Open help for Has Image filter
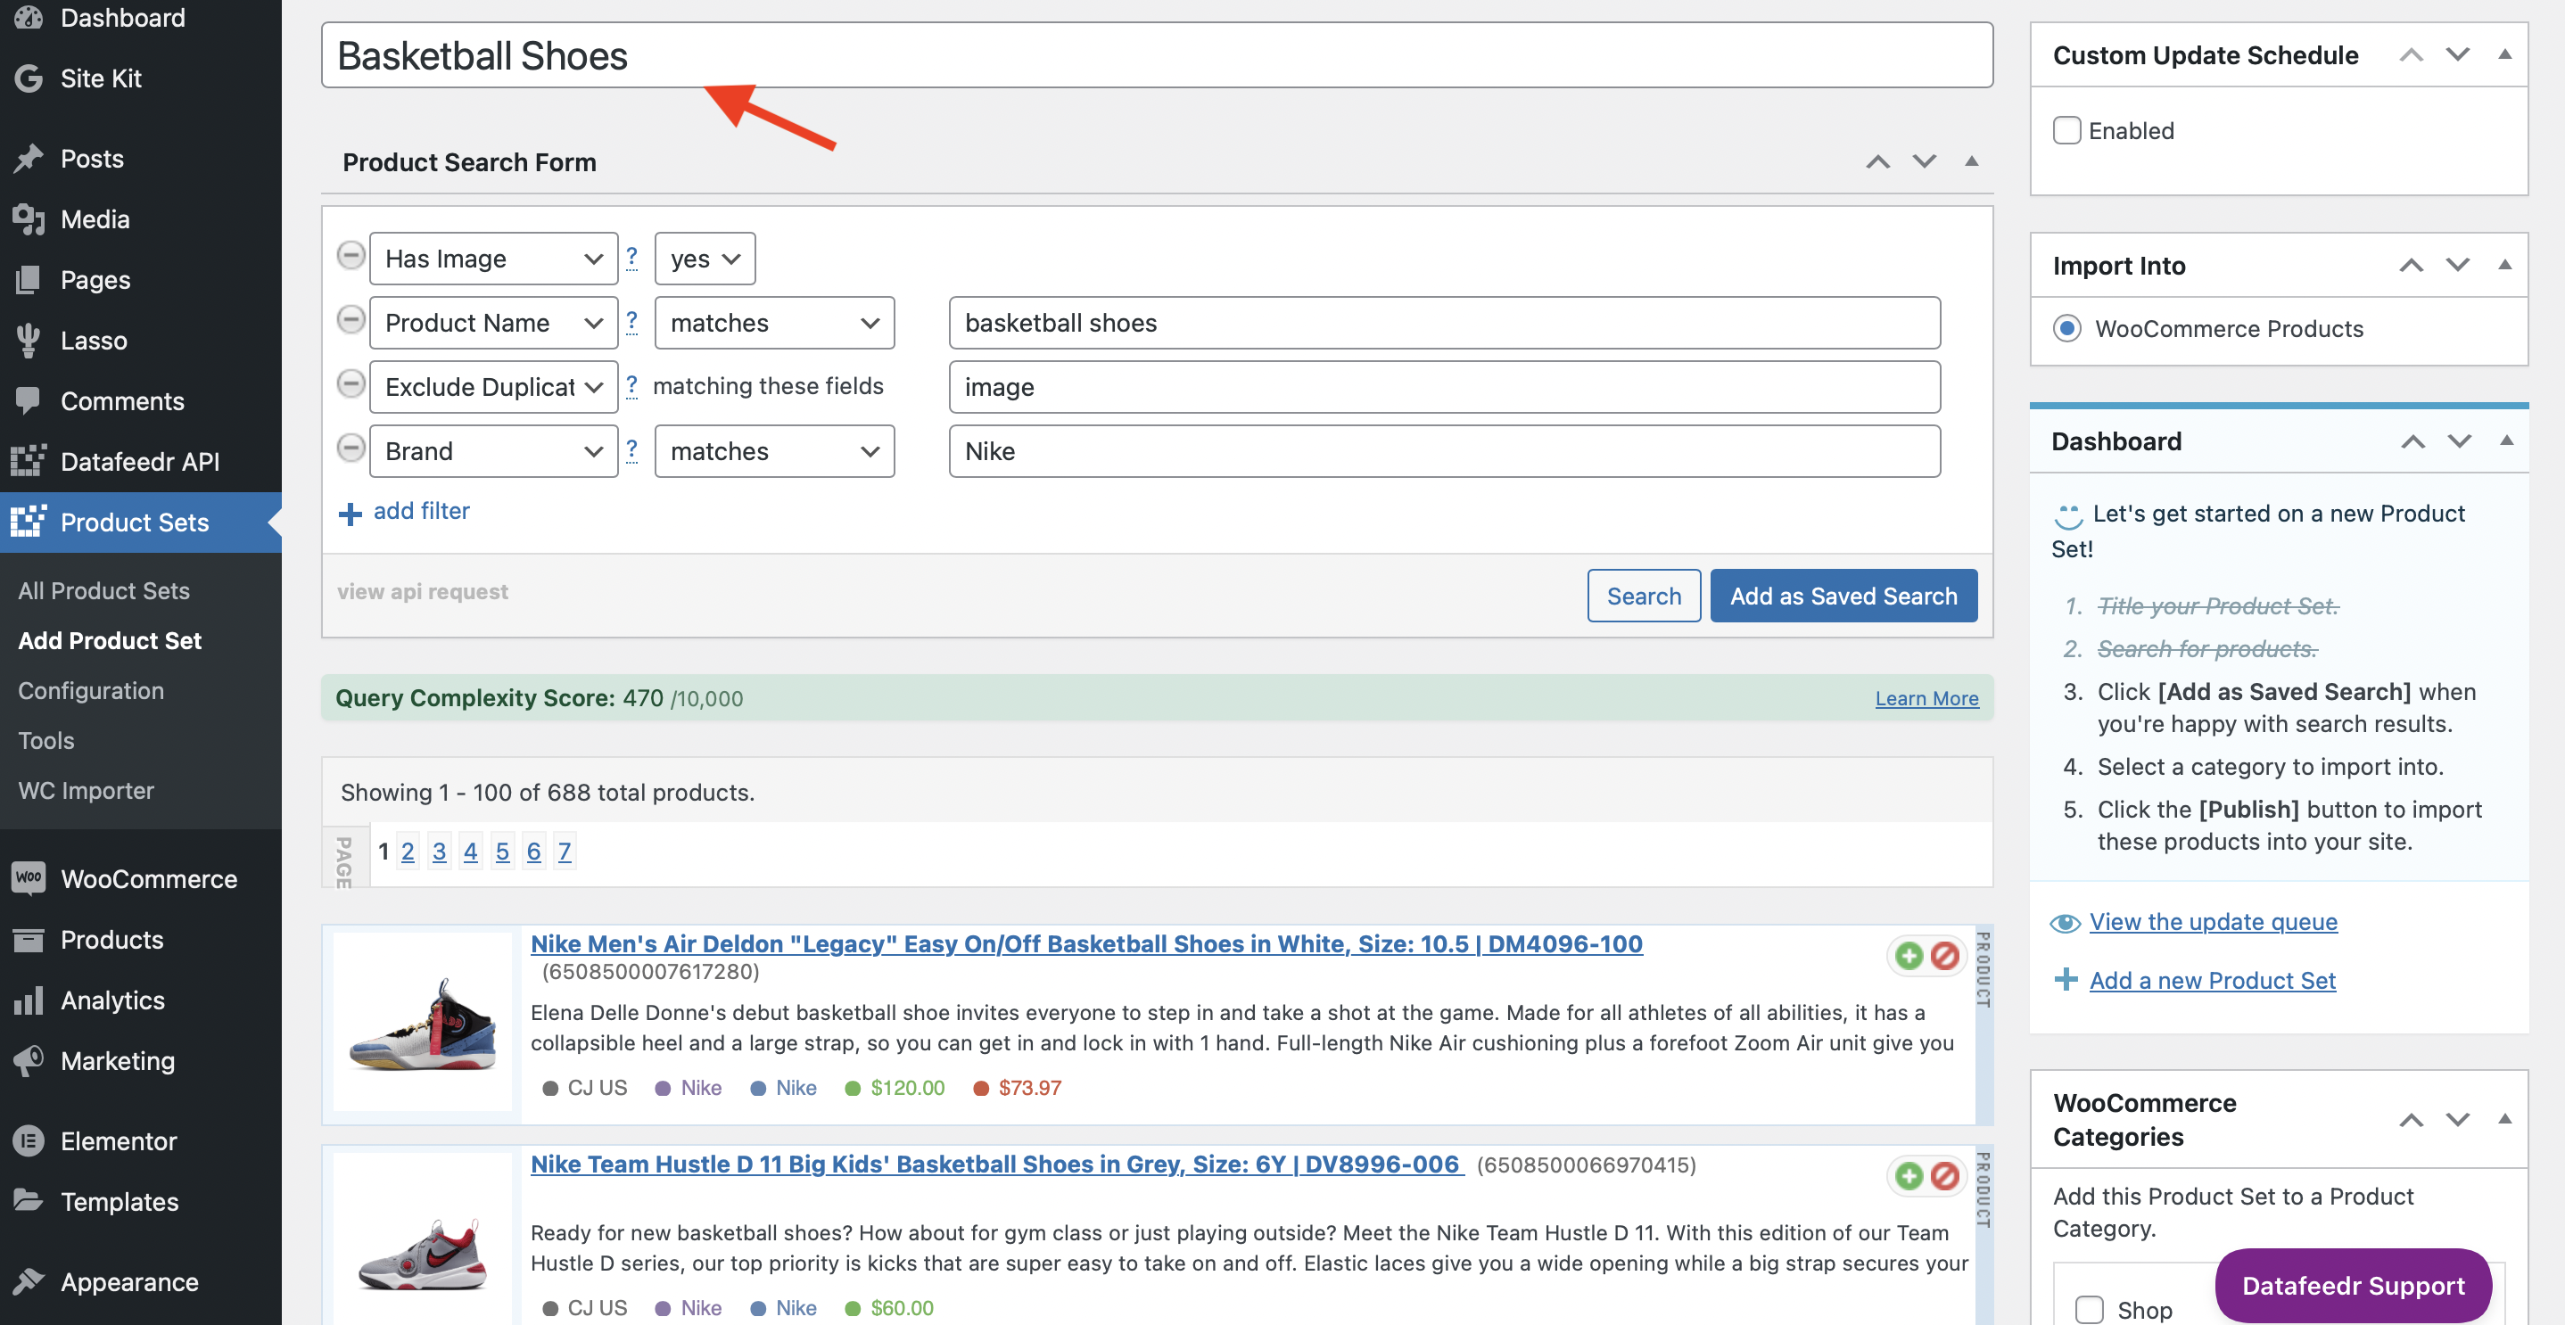2565x1325 pixels. click(631, 258)
